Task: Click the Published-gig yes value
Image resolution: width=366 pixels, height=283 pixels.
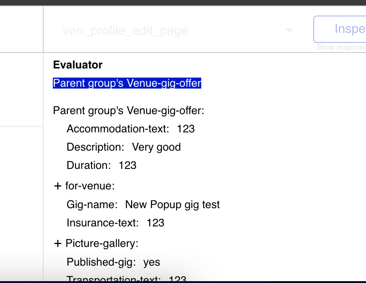Action: (152, 262)
